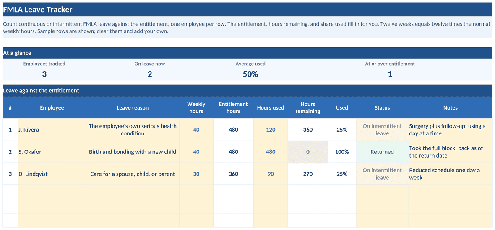The width and height of the screenshot is (495, 230).
Task: Click the Entitlement hours column header
Action: [x=233, y=107]
